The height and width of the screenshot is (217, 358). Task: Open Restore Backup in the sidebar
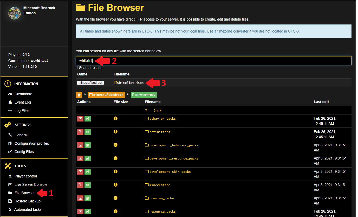pos(27,201)
